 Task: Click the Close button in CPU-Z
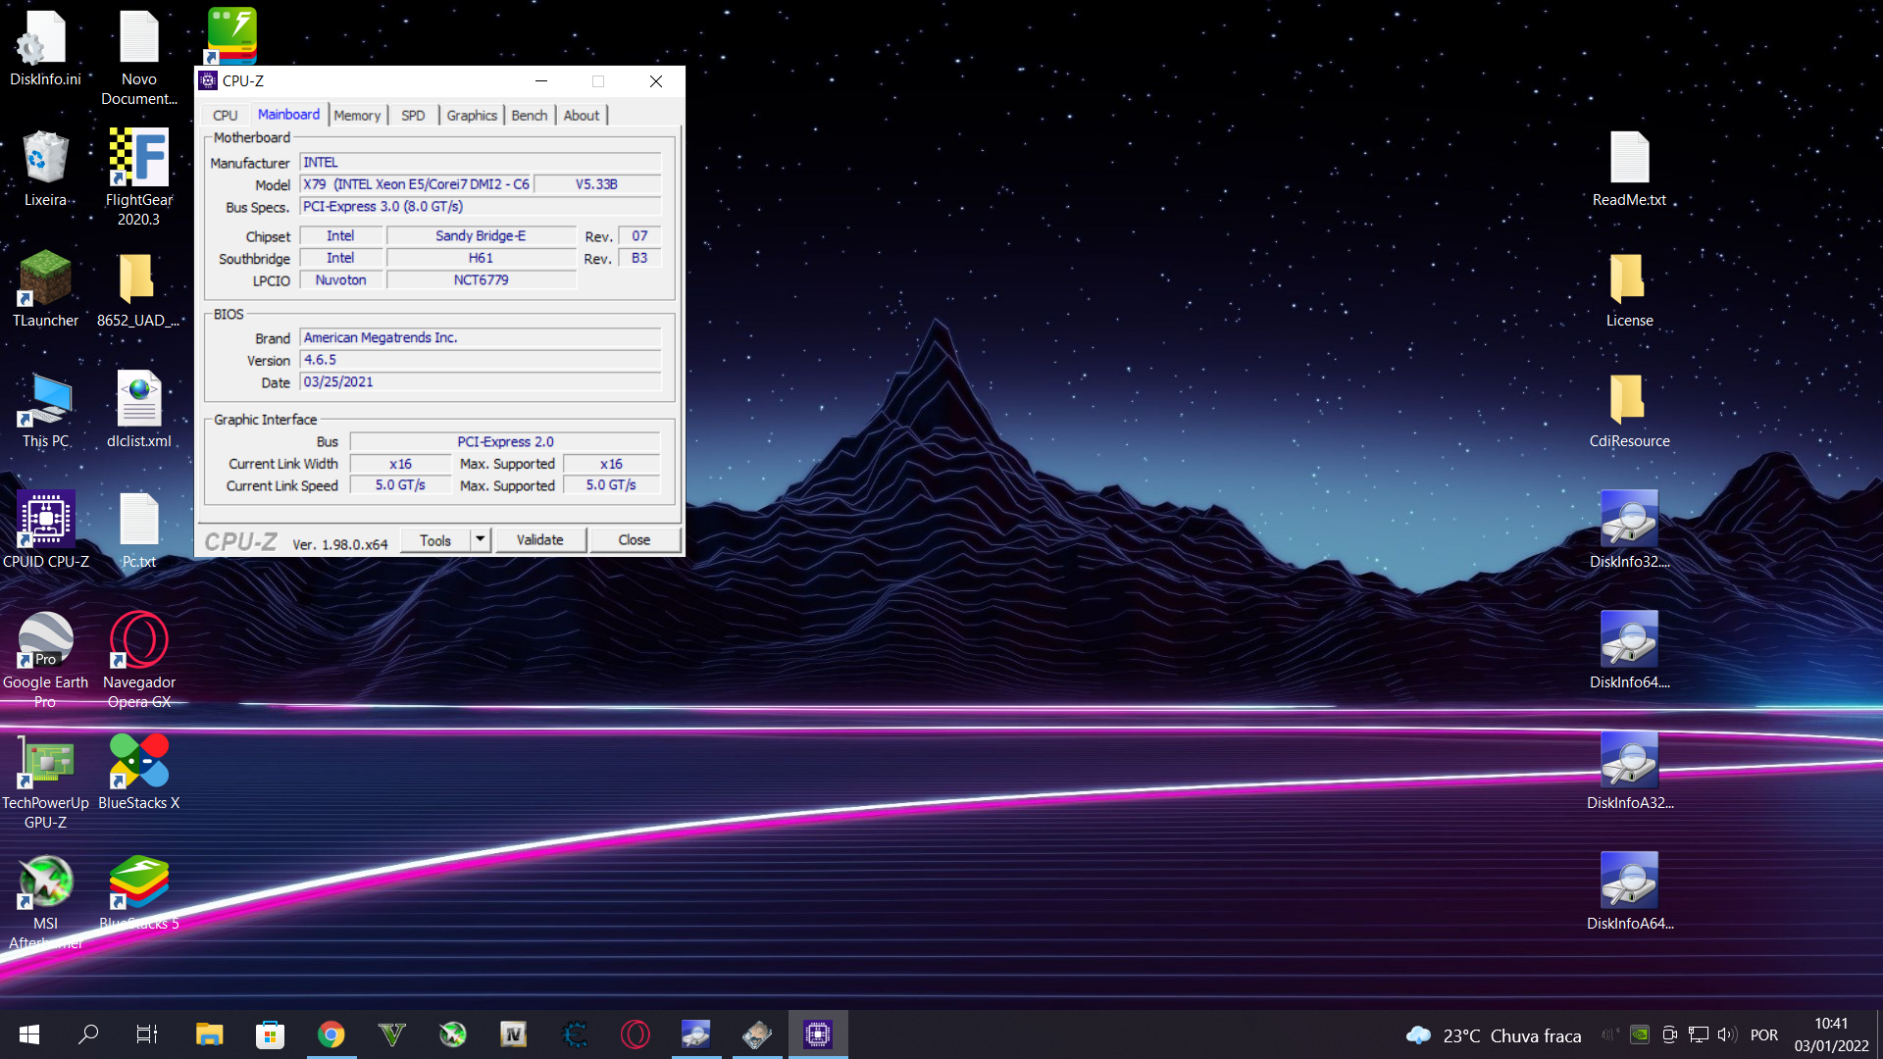(635, 540)
